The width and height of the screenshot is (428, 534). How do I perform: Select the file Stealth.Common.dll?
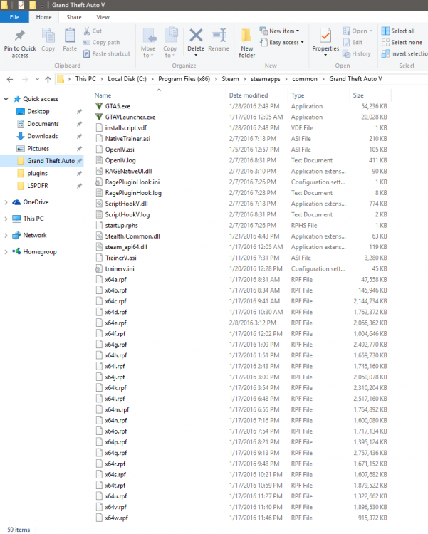(132, 236)
